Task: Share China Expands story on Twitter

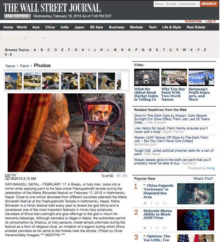Action: [145, 203]
